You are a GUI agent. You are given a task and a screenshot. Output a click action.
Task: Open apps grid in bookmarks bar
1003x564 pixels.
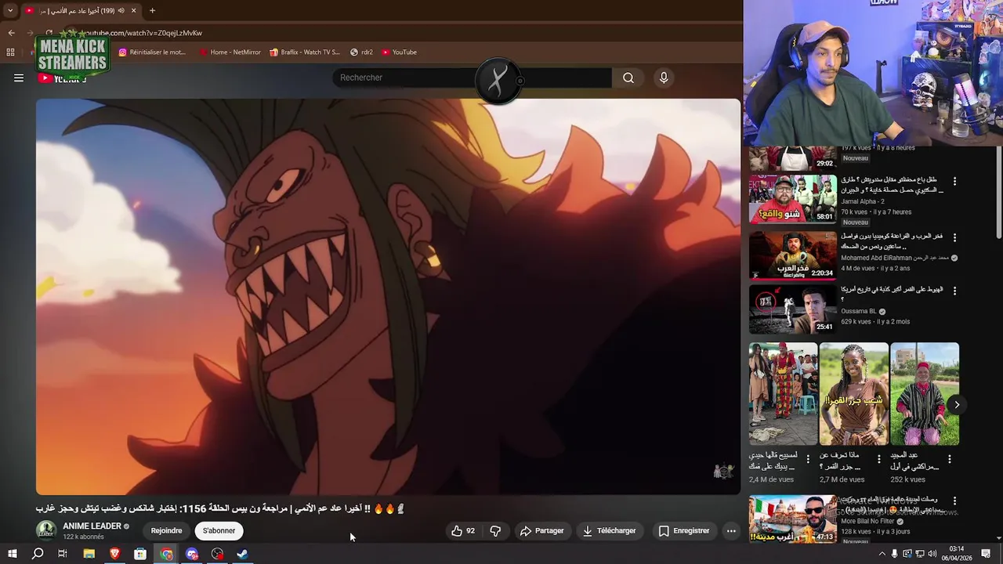coord(10,52)
